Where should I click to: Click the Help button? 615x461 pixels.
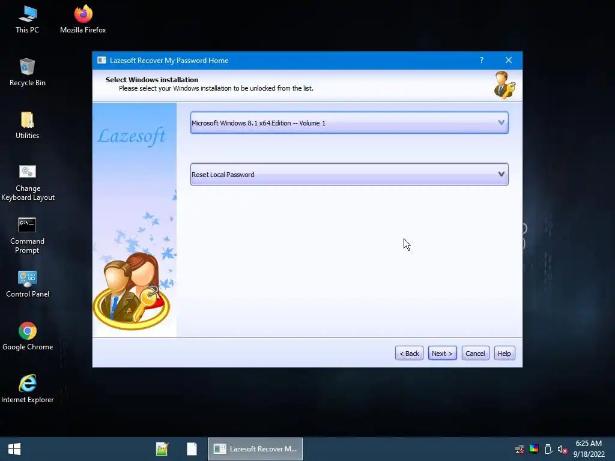pyautogui.click(x=504, y=353)
